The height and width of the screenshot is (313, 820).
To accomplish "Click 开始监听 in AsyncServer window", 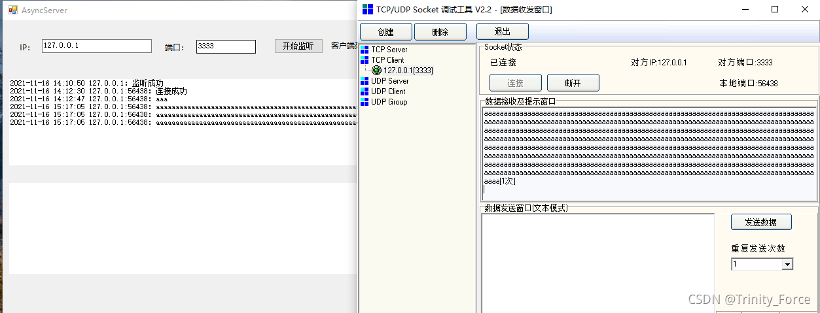I will click(x=298, y=46).
